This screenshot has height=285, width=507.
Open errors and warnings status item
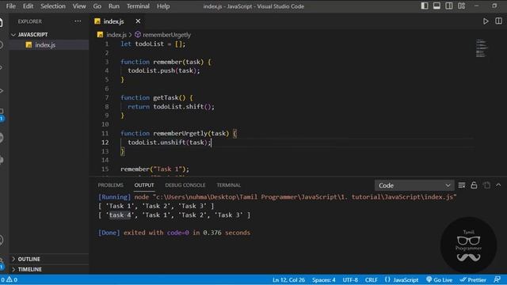[9, 279]
